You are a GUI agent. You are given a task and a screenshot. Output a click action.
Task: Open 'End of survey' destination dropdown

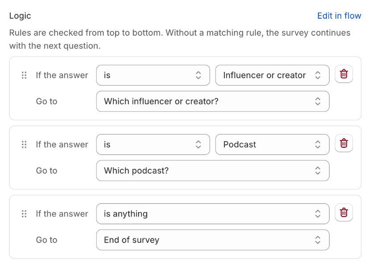click(x=213, y=240)
